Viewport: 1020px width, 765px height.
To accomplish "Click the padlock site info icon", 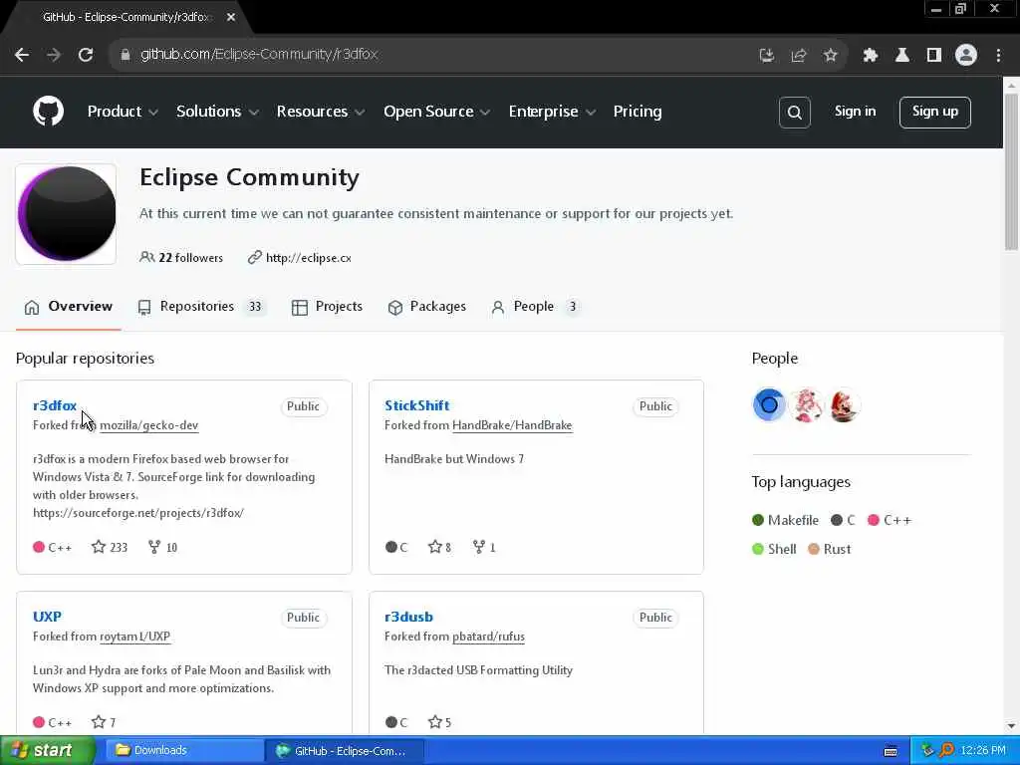I will (125, 55).
